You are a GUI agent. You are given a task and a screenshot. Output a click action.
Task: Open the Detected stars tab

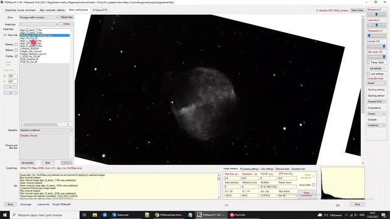tap(282, 169)
